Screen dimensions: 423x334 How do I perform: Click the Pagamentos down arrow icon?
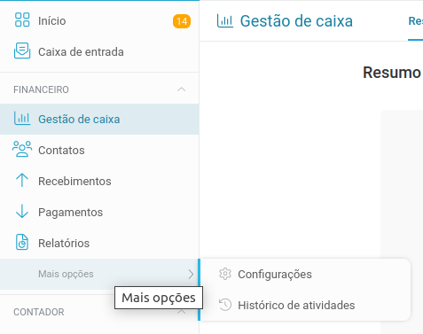point(22,211)
